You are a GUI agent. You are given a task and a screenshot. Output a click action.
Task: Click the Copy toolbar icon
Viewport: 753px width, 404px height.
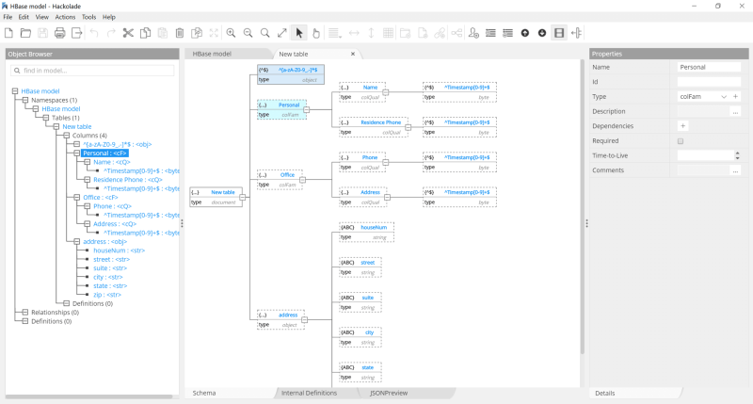[145, 33]
